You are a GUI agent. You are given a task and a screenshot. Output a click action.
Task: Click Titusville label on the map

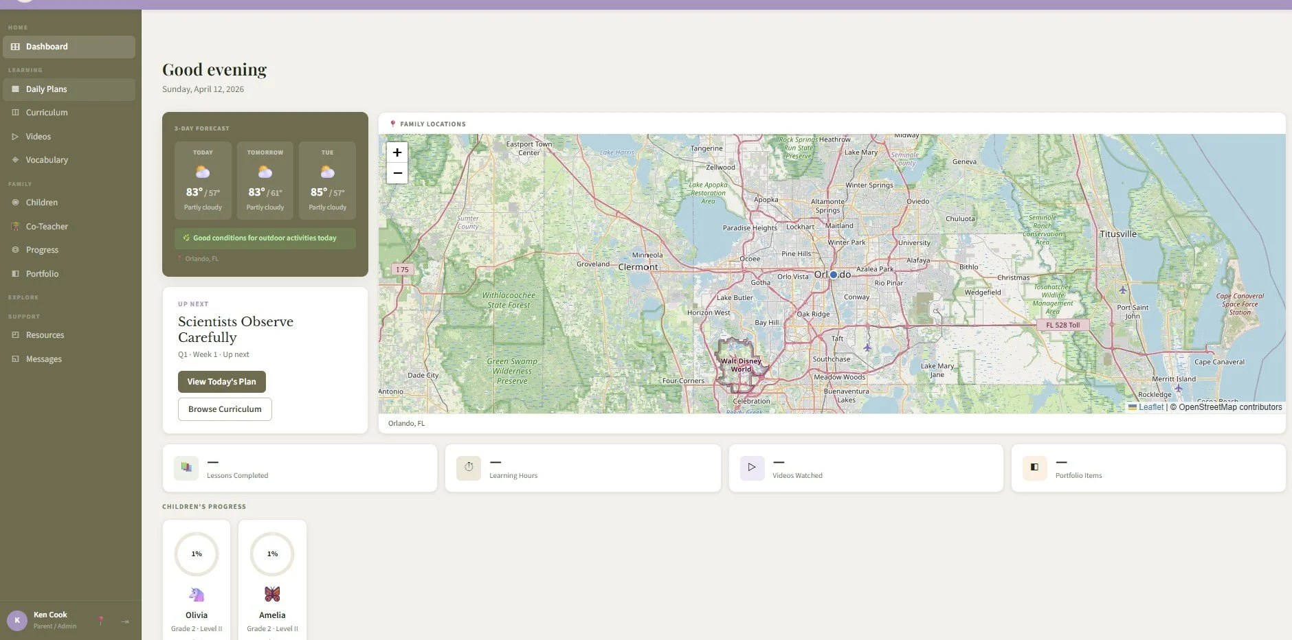tap(1118, 234)
